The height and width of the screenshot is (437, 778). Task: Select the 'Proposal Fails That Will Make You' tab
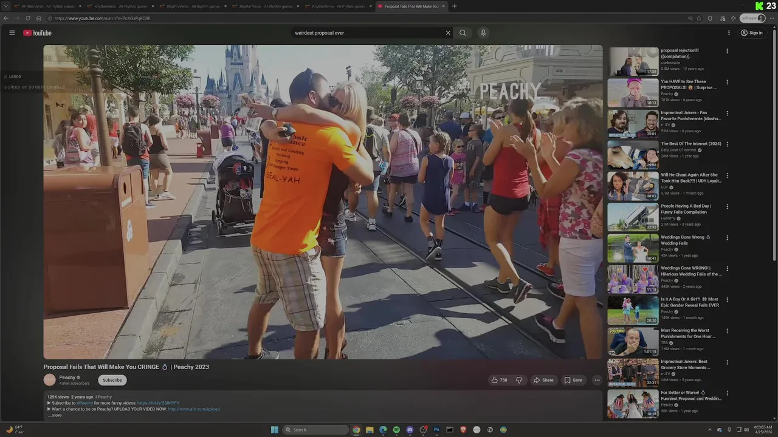tap(411, 6)
